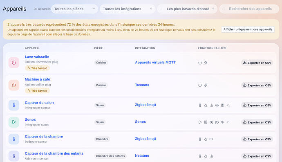Export Lave-vaisselle data with Exporter en CSV

[x=257, y=63]
